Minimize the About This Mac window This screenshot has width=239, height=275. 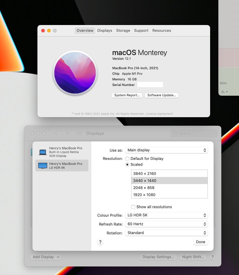click(x=49, y=31)
